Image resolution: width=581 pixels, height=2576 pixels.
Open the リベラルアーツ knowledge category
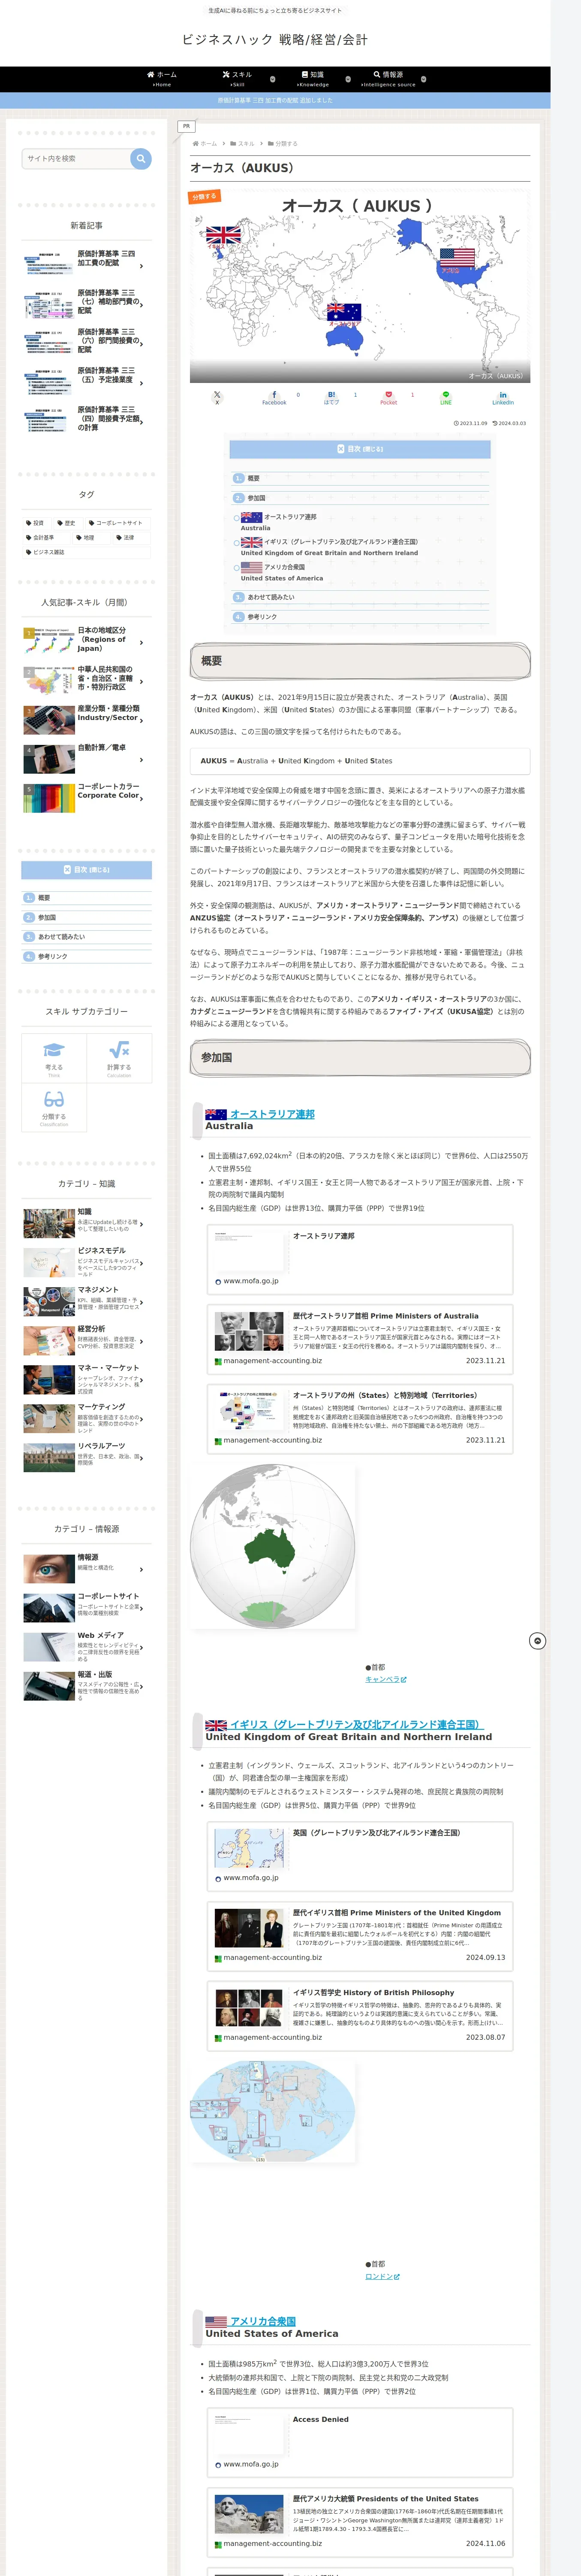(87, 1457)
